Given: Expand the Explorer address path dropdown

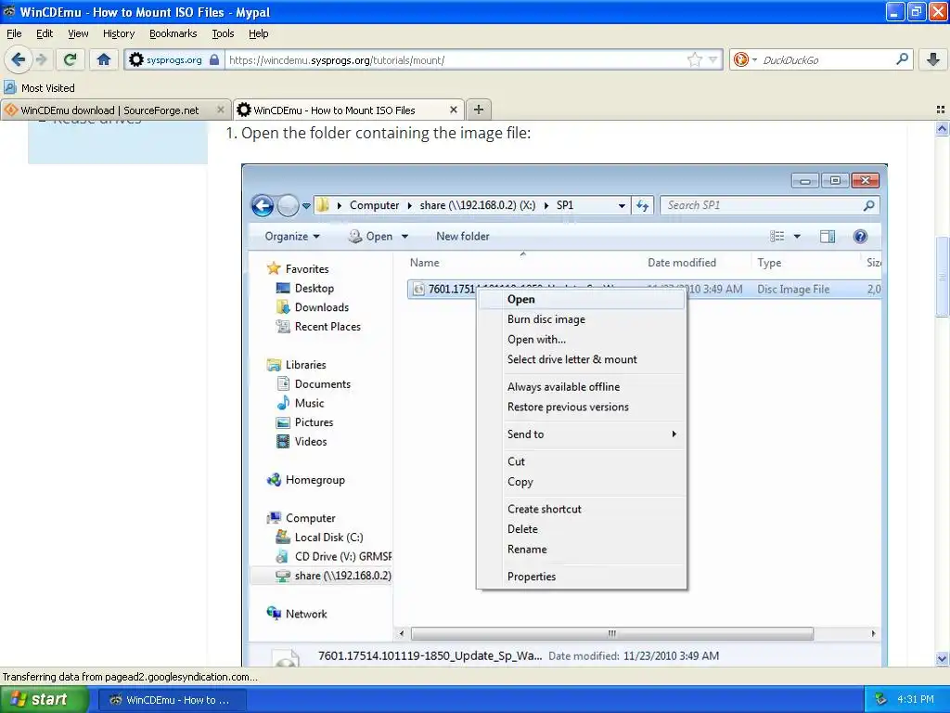Looking at the screenshot, I should (622, 205).
